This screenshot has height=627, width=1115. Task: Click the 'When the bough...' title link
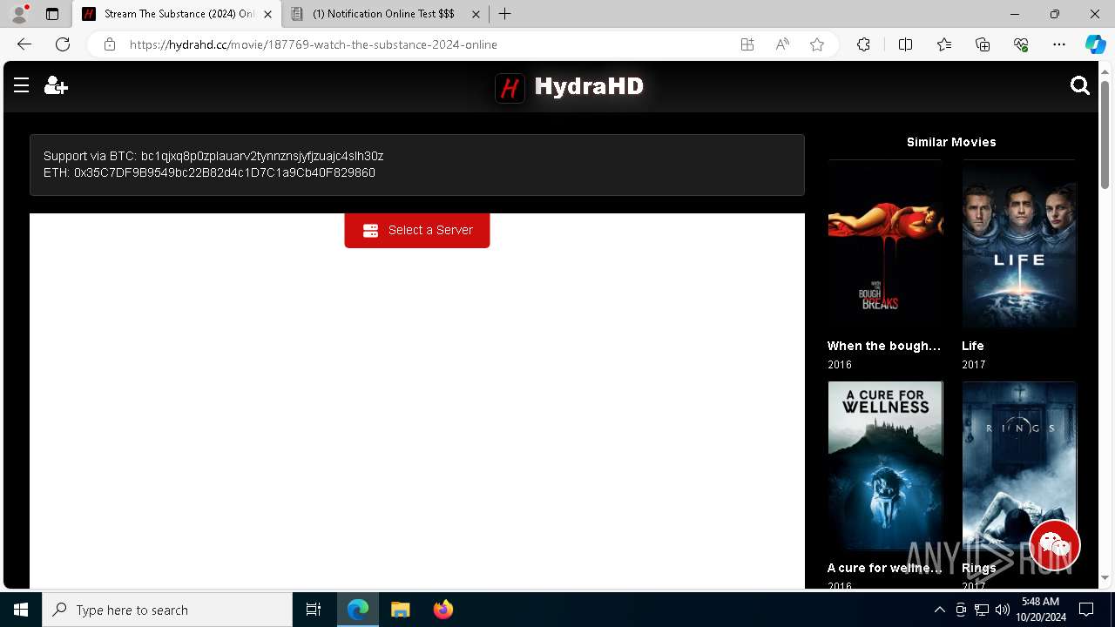click(x=884, y=346)
